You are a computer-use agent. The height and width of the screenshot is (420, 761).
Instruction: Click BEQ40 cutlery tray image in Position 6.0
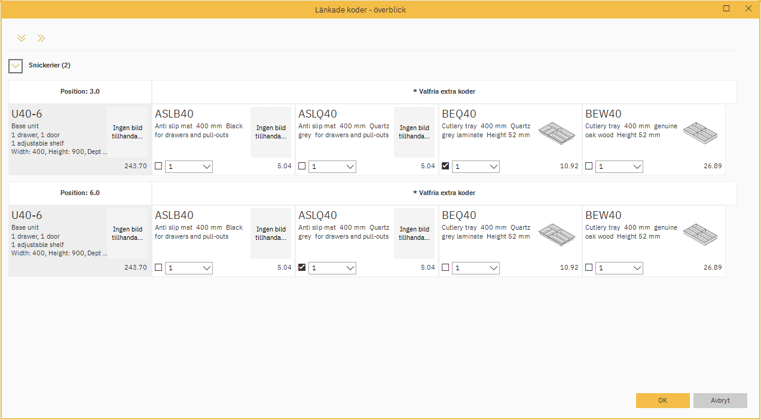tap(555, 234)
